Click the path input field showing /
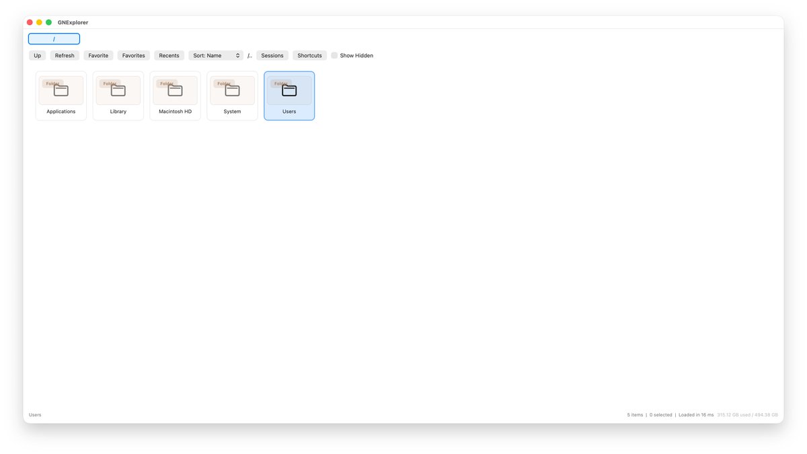The image size is (807, 454). pyautogui.click(x=54, y=39)
